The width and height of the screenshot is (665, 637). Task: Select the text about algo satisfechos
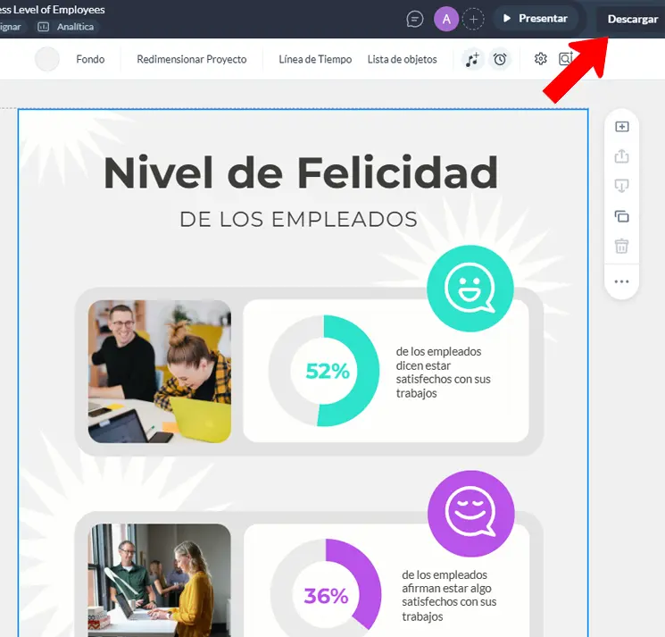(449, 595)
